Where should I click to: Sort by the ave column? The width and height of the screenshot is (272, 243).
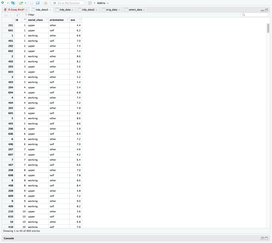tap(76, 20)
